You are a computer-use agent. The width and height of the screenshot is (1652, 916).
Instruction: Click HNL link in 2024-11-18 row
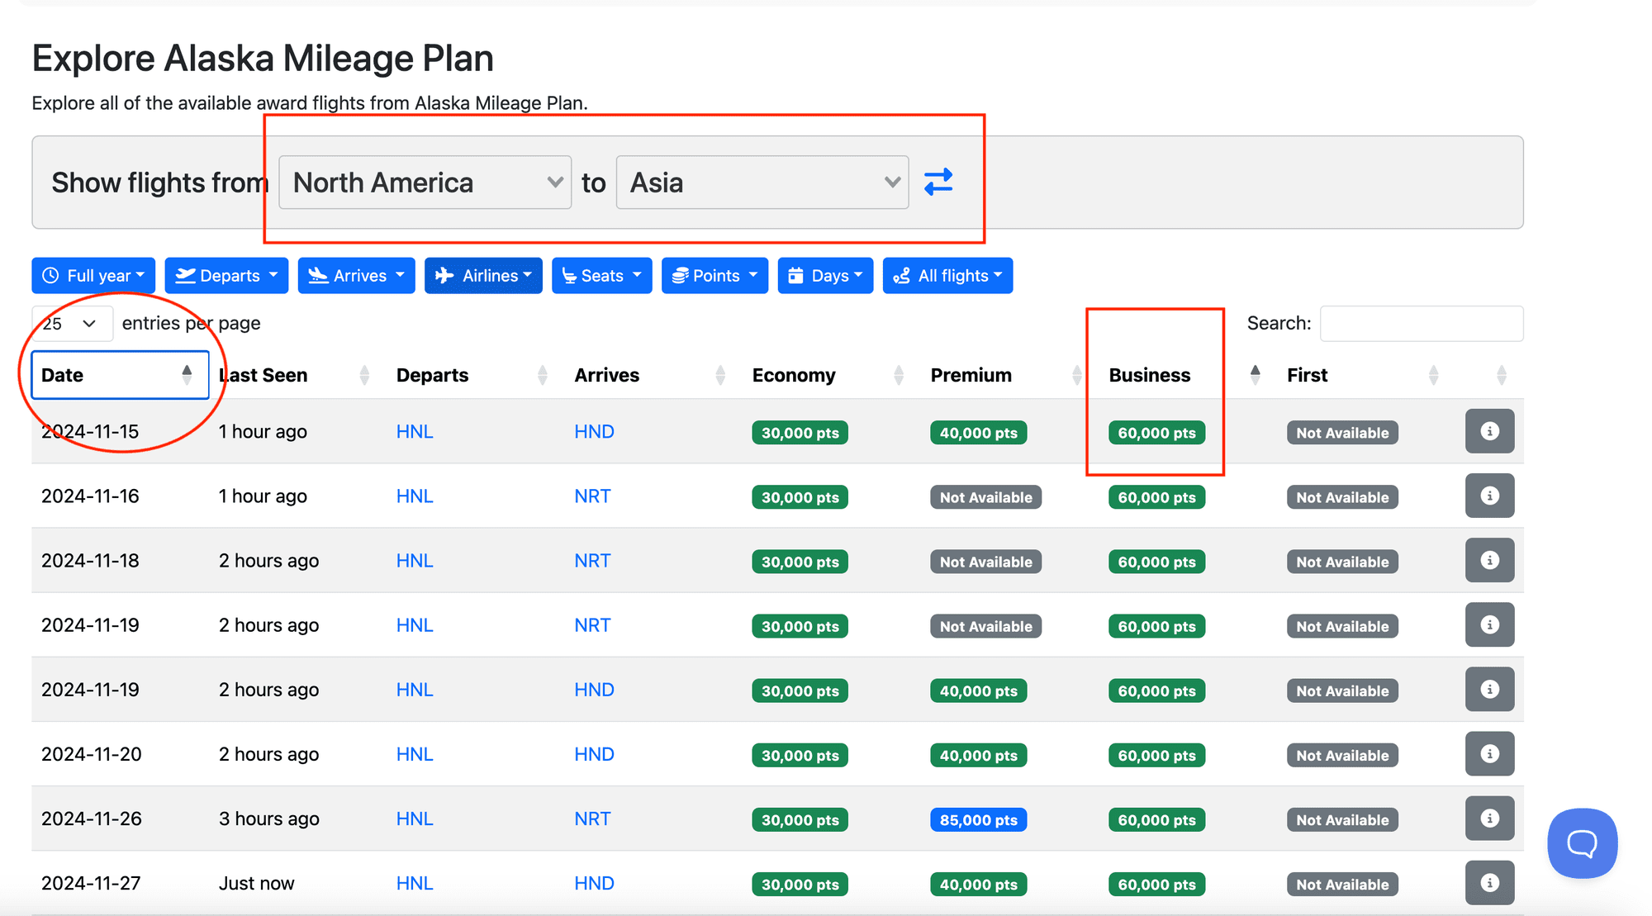coord(415,561)
